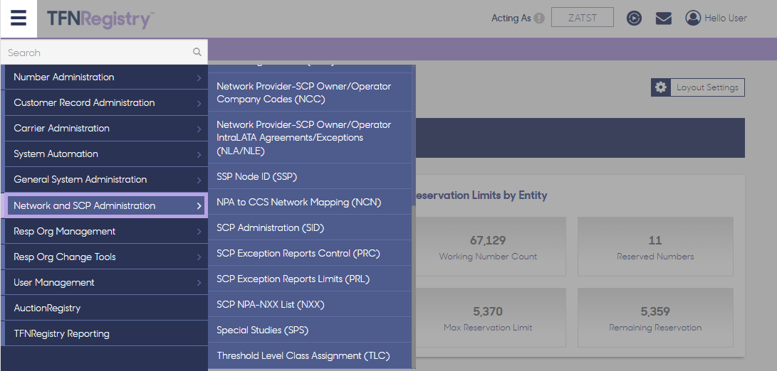
Task: Click the TFNRegistry logo
Action: 100,19
